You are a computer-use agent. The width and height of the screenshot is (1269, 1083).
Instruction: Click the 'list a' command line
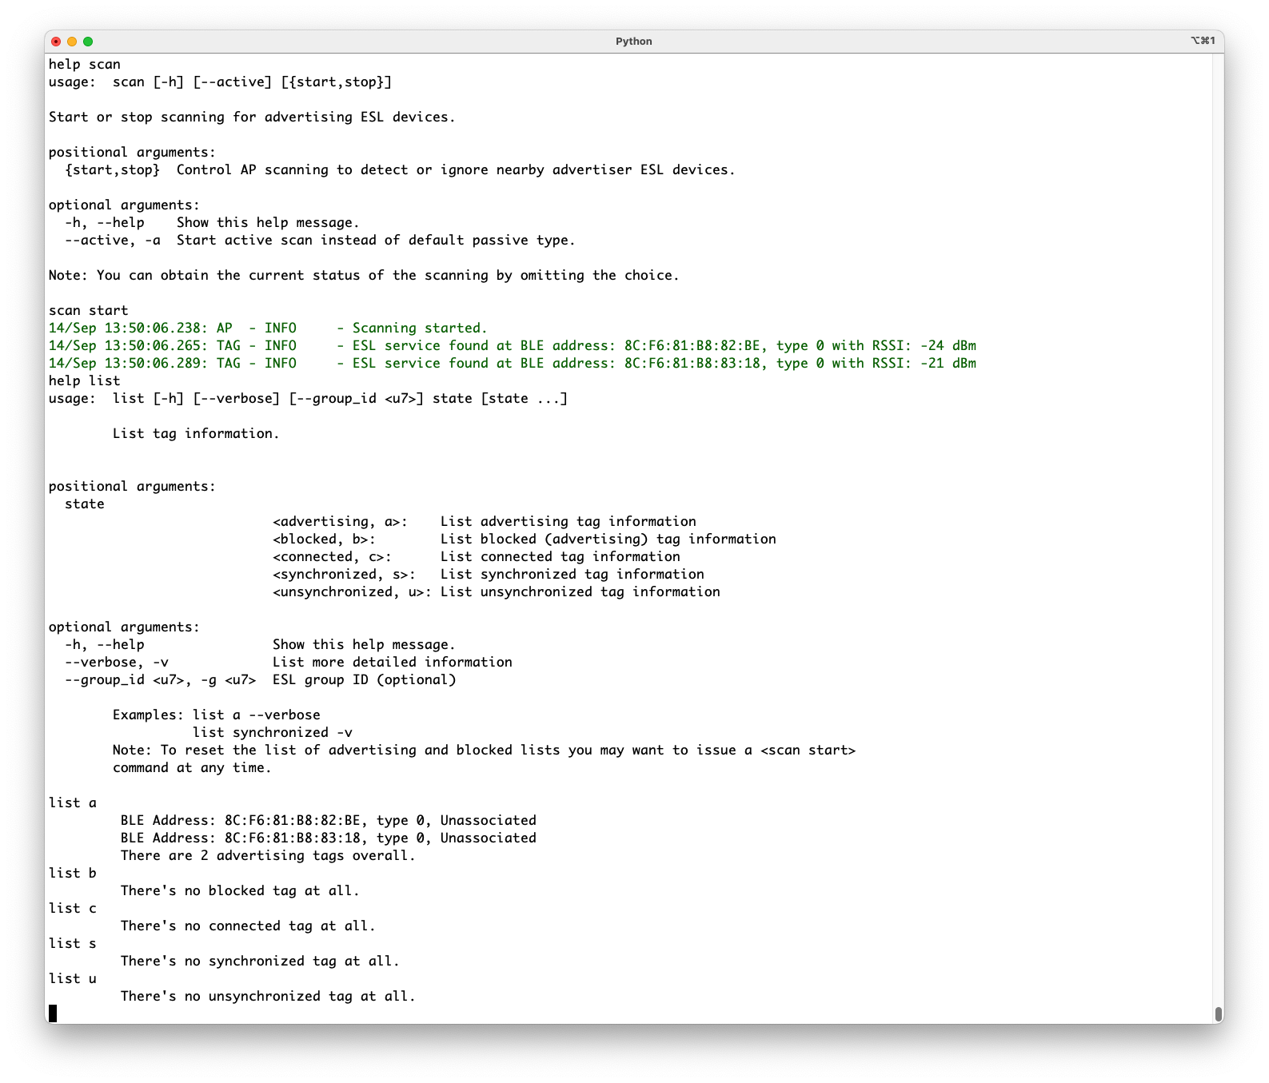[73, 802]
